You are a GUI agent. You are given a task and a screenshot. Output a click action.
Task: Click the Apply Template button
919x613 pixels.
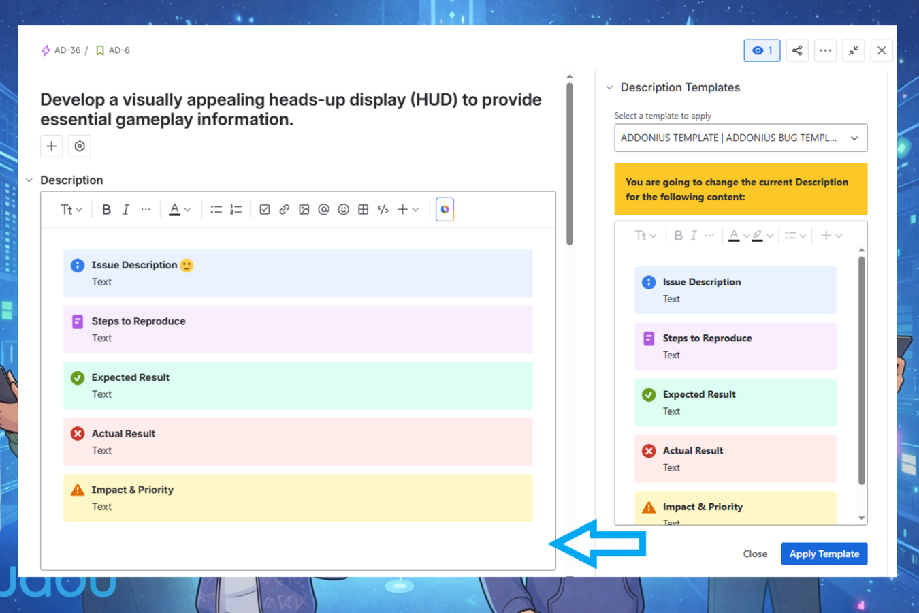pyautogui.click(x=824, y=554)
